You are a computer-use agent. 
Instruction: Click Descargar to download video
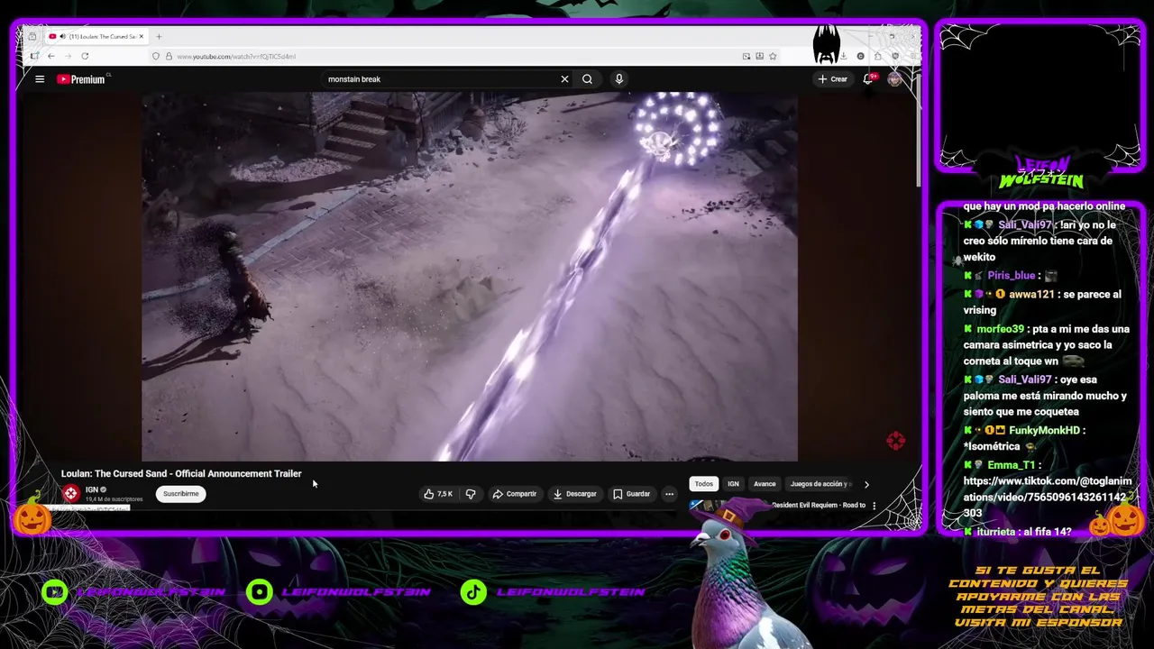click(x=574, y=494)
